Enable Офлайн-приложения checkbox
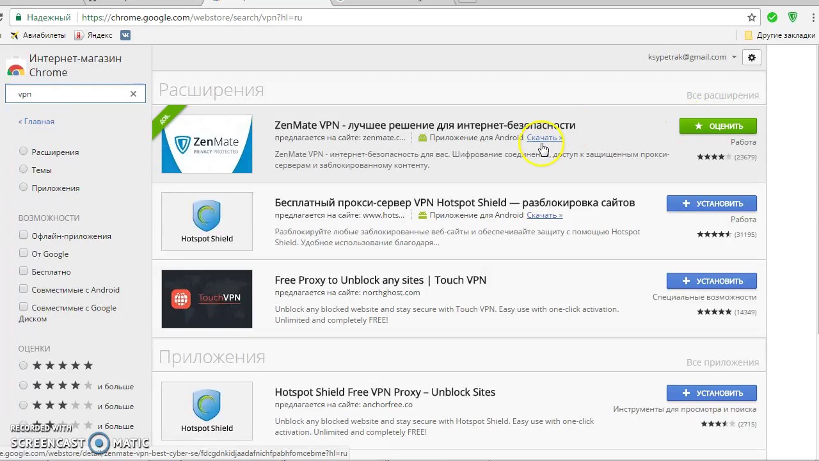The height and width of the screenshot is (461, 819). point(24,236)
